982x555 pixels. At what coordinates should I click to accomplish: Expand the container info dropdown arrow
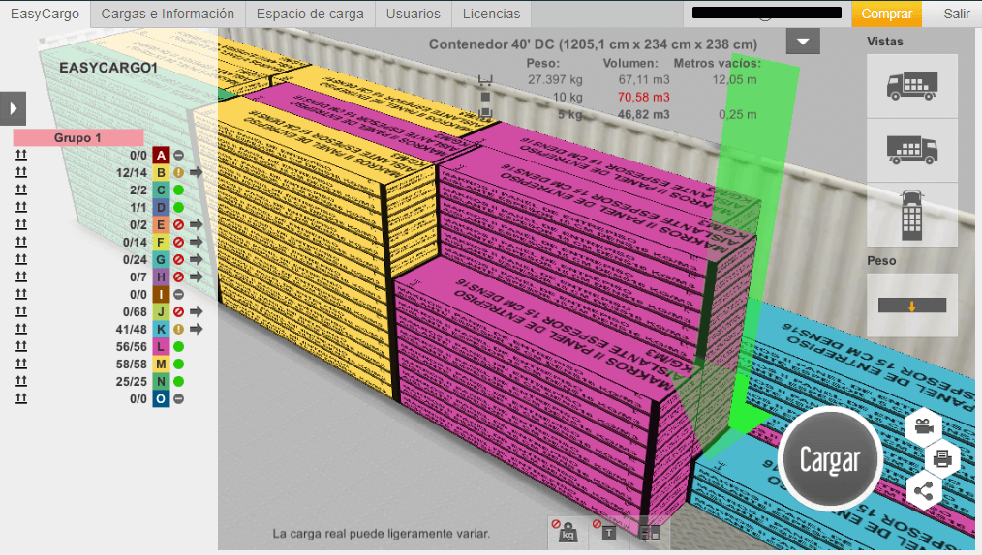pyautogui.click(x=803, y=42)
